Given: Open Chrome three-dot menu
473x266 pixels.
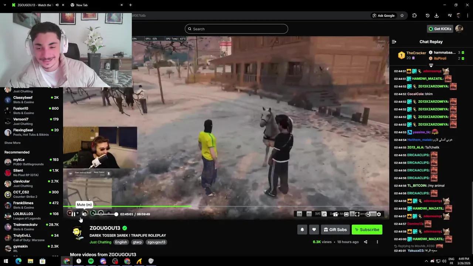Looking at the screenshot, I should (467, 16).
